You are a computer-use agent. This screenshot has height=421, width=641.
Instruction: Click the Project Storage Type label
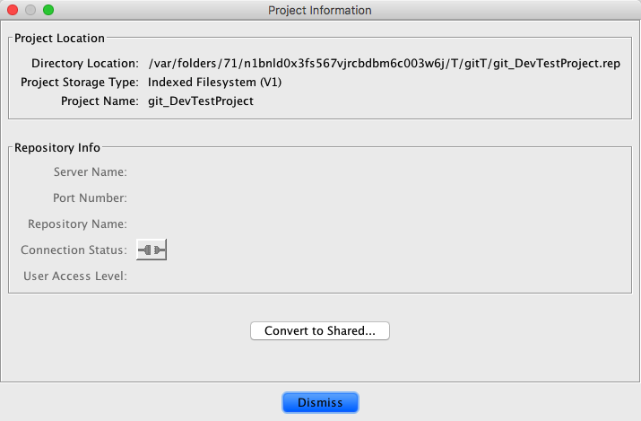pos(80,83)
